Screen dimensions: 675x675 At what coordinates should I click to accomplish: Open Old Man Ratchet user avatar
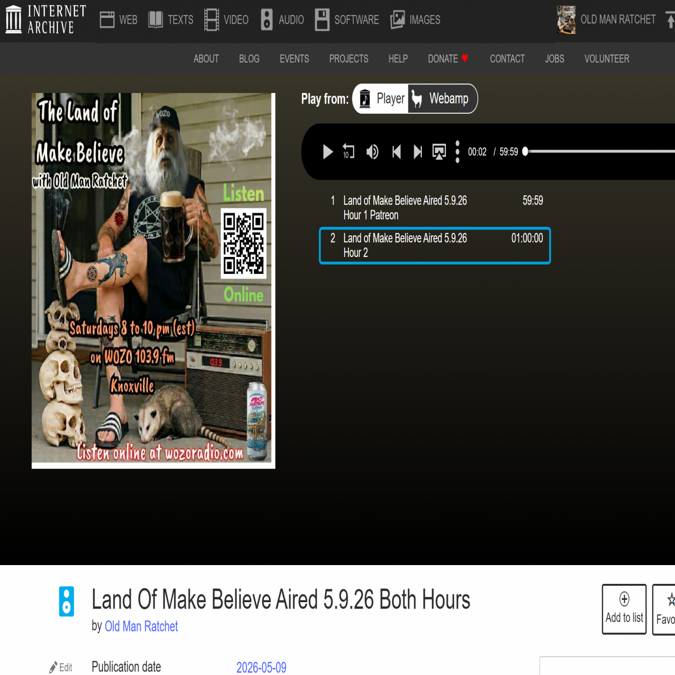(x=566, y=20)
